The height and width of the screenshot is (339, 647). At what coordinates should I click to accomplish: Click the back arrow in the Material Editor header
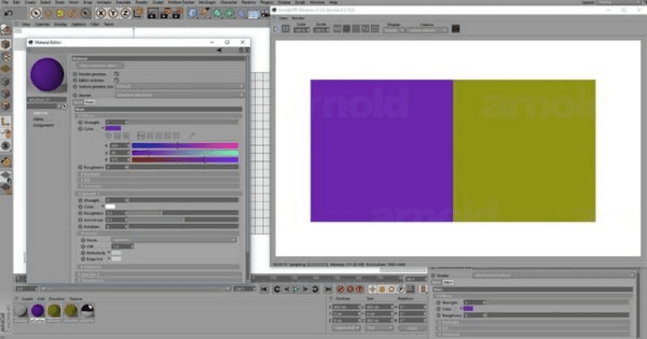(x=219, y=51)
